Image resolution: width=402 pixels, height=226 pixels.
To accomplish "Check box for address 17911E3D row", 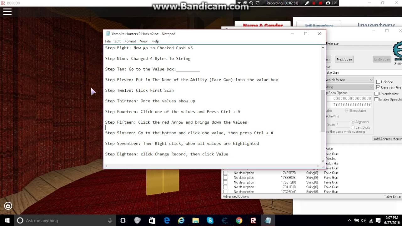I will [x=225, y=187].
